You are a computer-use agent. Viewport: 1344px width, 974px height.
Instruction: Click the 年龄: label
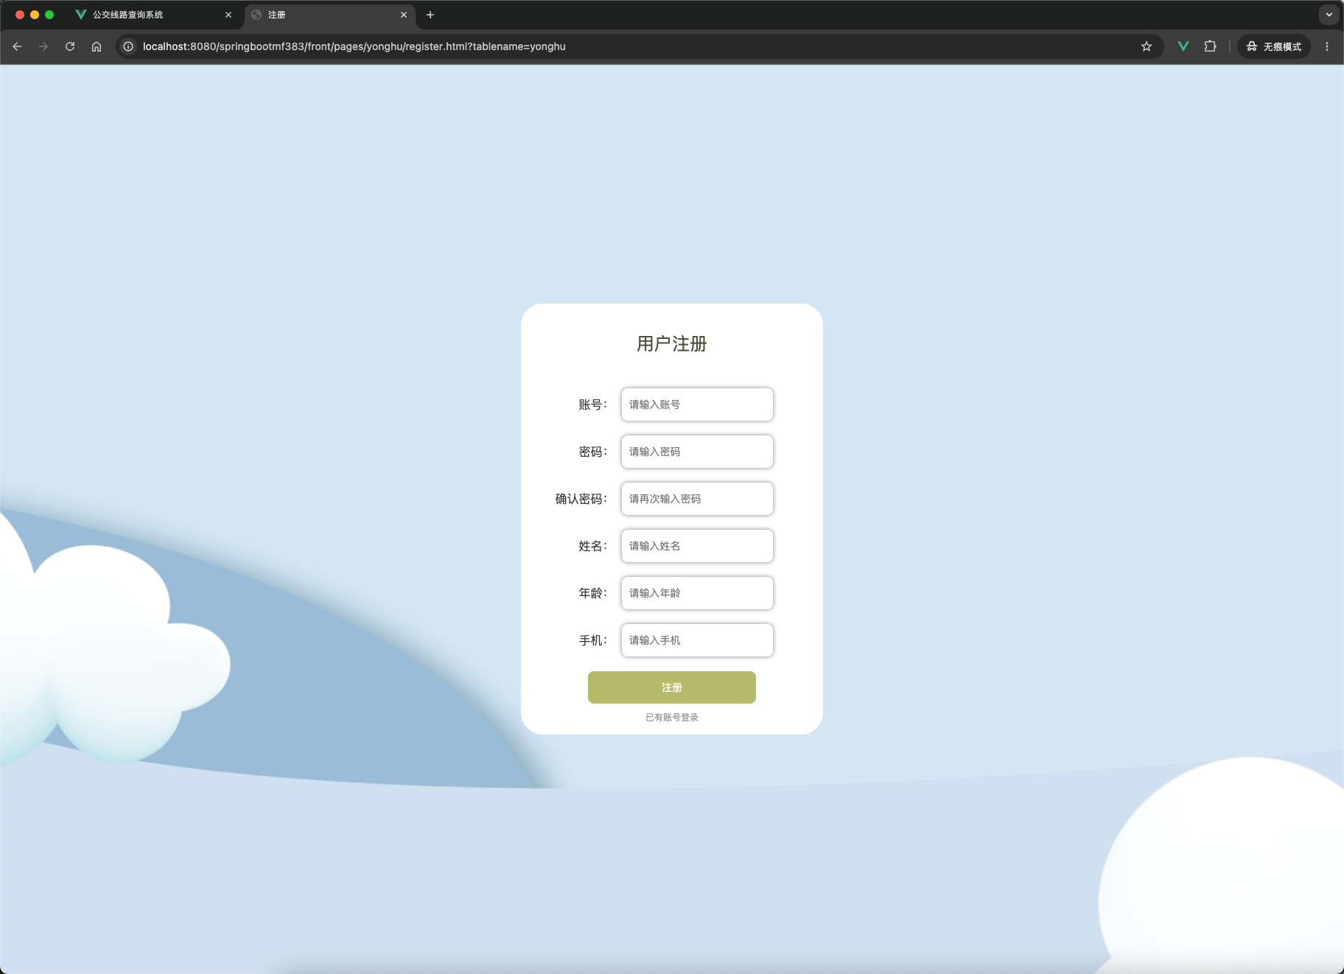click(x=593, y=593)
